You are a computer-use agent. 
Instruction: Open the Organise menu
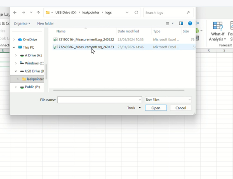22,23
